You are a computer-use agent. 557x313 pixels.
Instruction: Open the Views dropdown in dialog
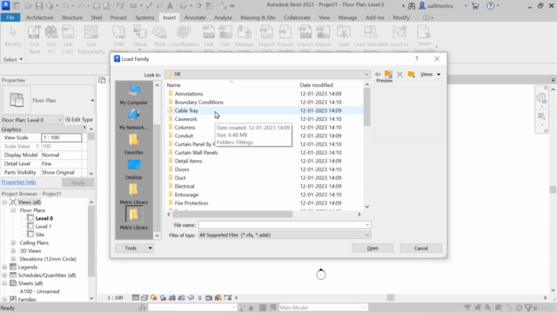coord(430,74)
